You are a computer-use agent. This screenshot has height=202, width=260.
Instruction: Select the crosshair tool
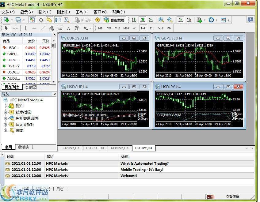(x=15, y=28)
